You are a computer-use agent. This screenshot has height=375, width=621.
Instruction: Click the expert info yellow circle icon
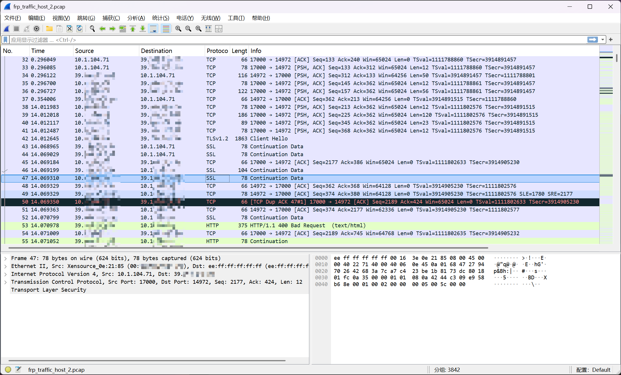click(8, 369)
